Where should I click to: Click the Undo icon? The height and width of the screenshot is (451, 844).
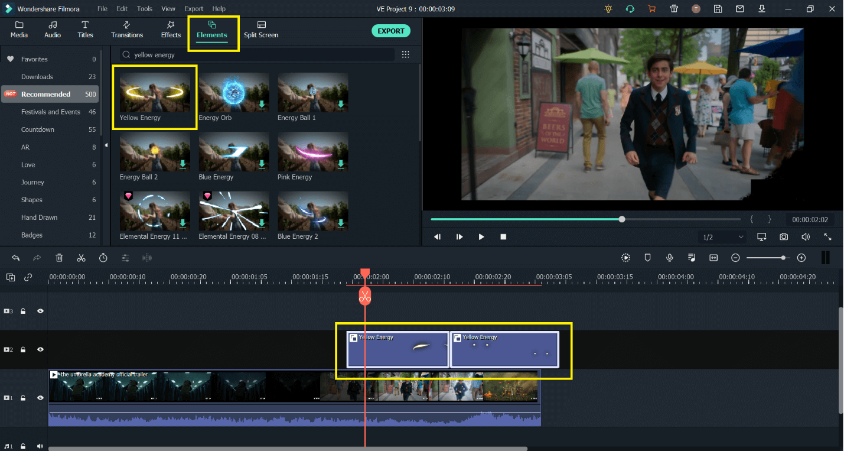tap(16, 258)
